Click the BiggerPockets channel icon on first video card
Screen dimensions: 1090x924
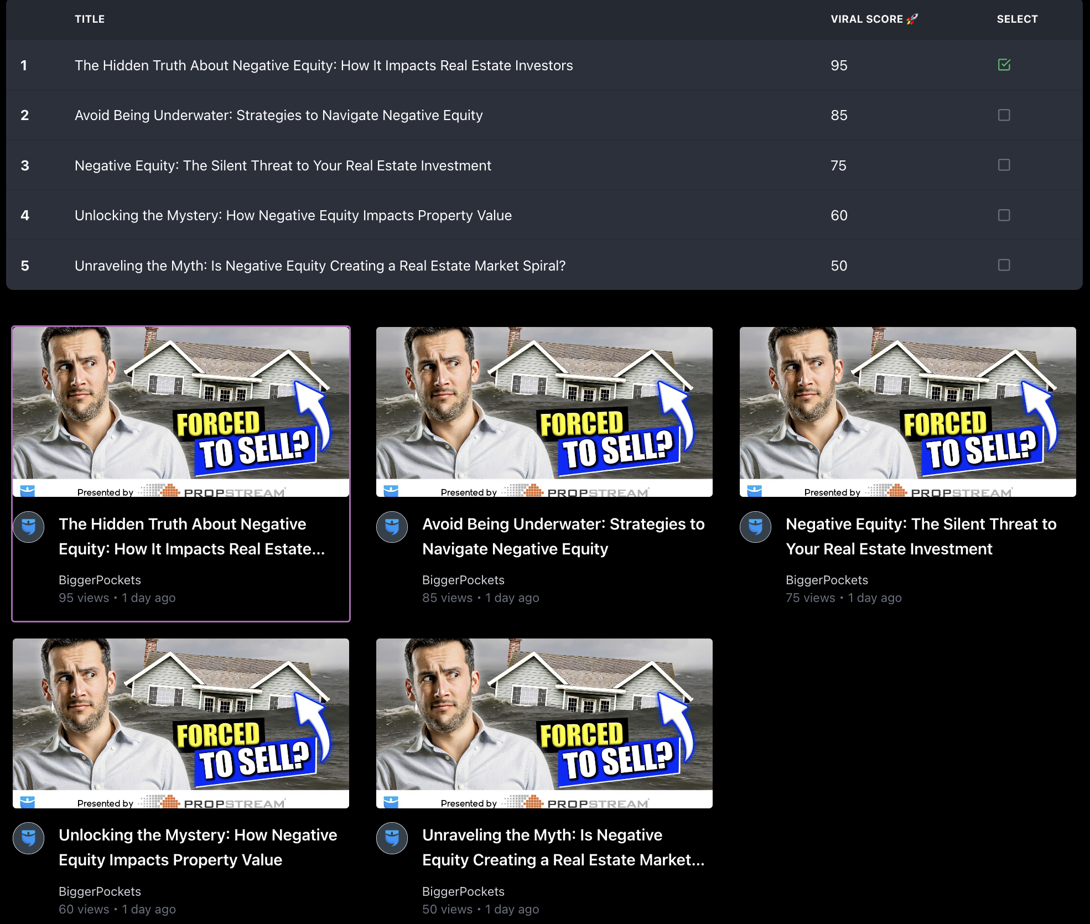tap(29, 527)
